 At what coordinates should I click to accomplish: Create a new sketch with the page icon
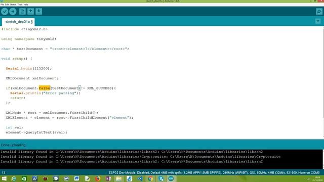pyautogui.click(x=22, y=11)
